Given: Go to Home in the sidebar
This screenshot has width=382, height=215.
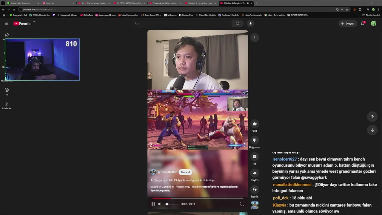Looking at the screenshot, I should [7, 35].
